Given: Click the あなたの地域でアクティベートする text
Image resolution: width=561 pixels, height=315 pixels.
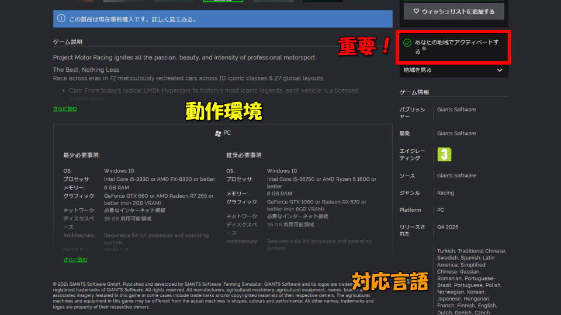Looking at the screenshot, I should 456,47.
